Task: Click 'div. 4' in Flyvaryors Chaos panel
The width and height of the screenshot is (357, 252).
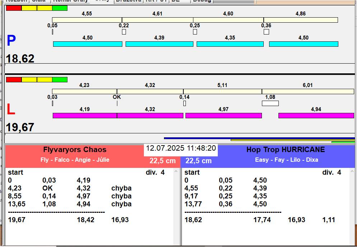Action: (x=155, y=173)
